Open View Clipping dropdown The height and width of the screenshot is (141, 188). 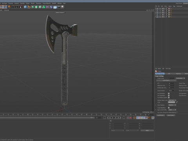[x=172, y=105]
